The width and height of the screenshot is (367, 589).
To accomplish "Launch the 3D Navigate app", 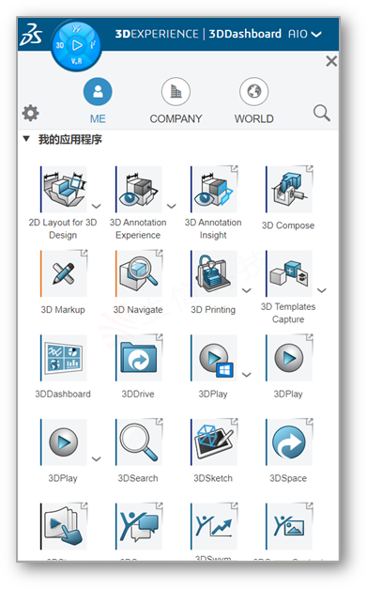I will (139, 273).
